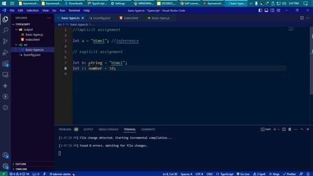Toggle secondary side bar layout icon

click(272, 10)
